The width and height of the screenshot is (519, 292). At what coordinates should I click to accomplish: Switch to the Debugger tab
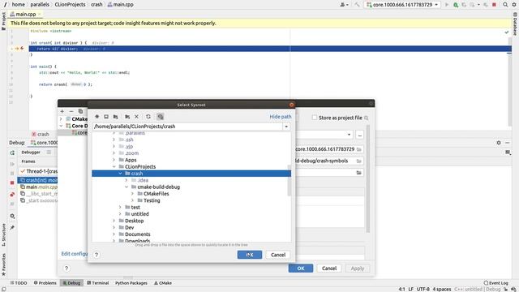pos(31,152)
